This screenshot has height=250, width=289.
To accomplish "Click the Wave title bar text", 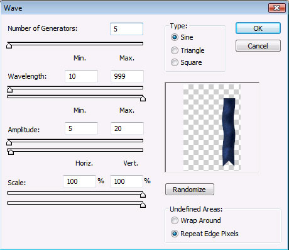I will 13,8.
